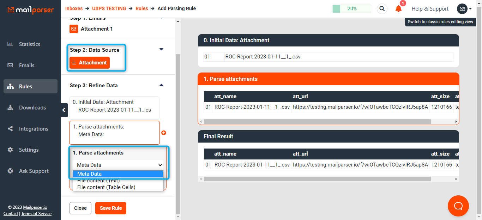Click att_name header in Final Result table

(x=225, y=154)
